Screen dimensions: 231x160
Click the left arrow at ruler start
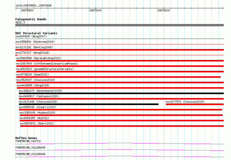click(x=16, y=8)
